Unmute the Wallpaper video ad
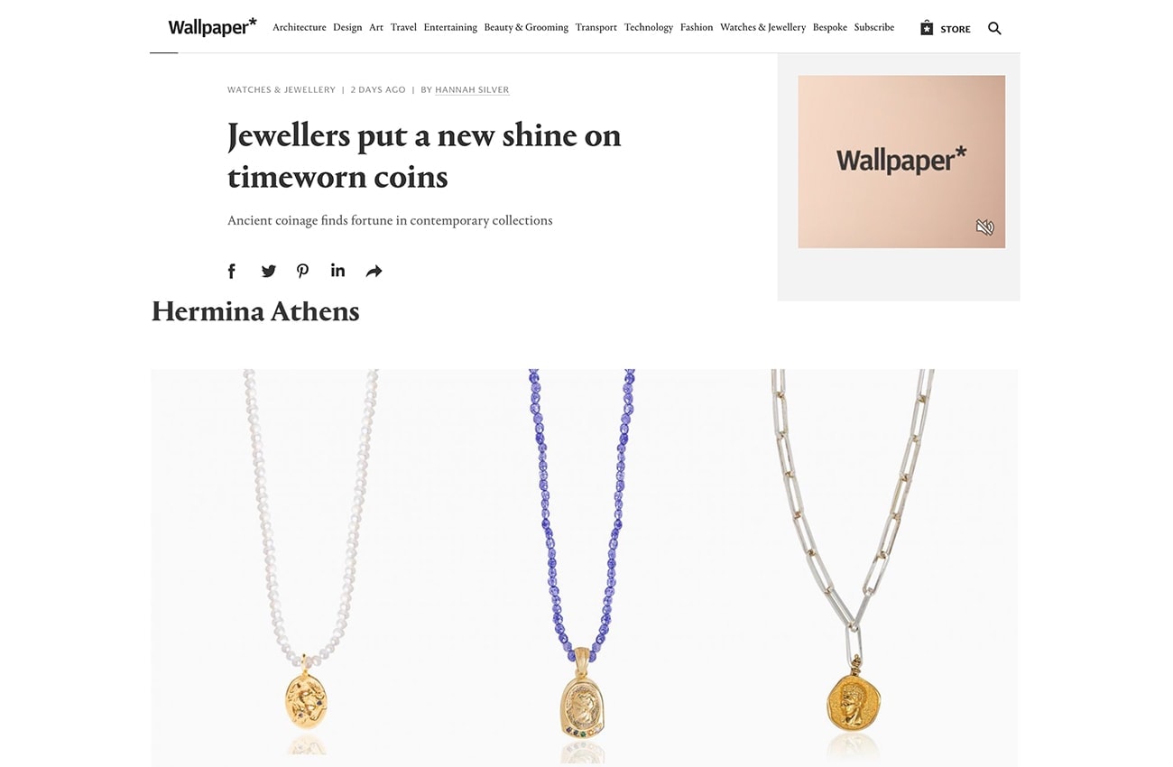Screen dimensions: 1173x767 tap(984, 227)
